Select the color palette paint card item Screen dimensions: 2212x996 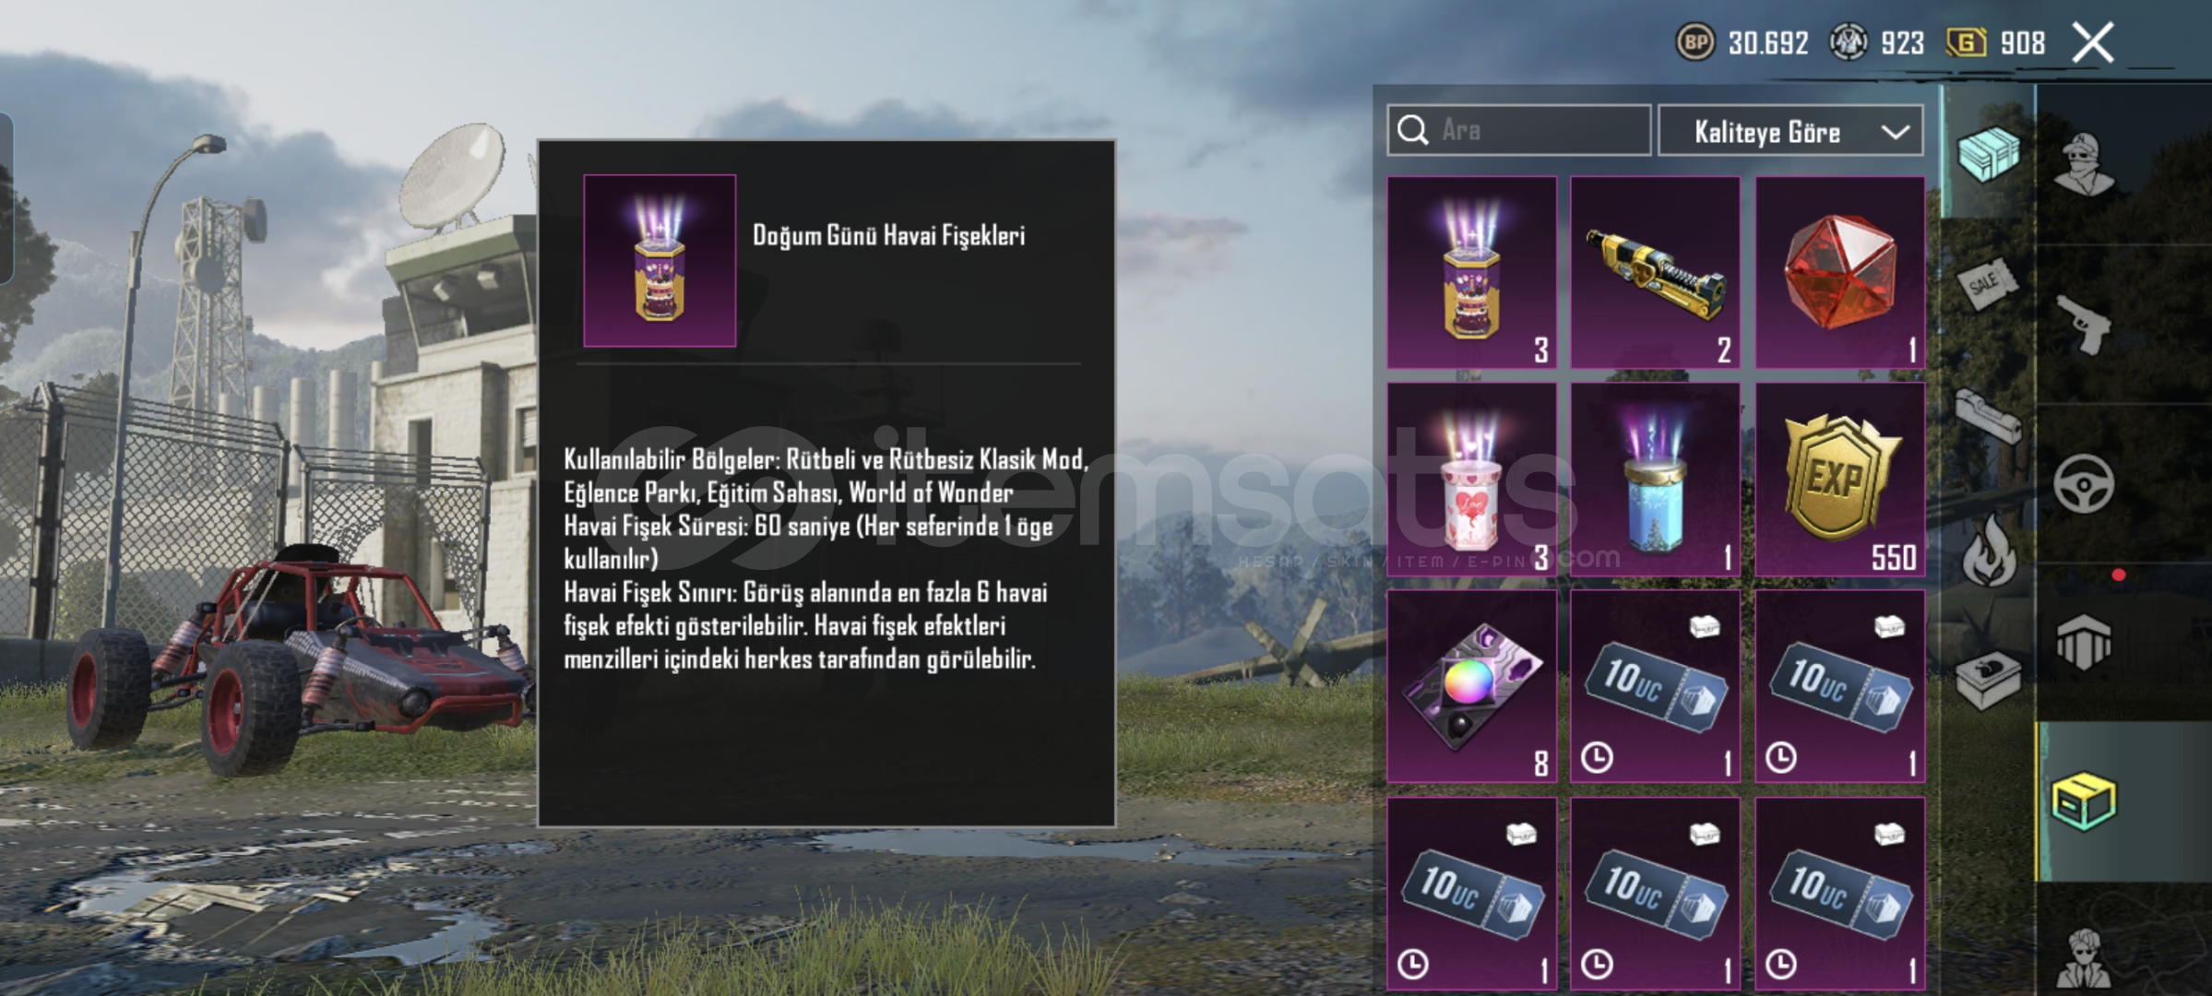pos(1471,687)
